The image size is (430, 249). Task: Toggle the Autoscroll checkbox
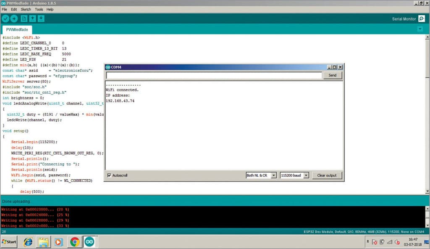coord(110,175)
